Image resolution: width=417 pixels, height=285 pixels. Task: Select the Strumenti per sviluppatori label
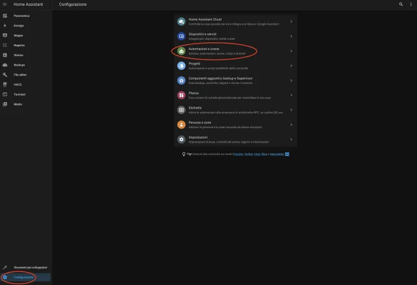pyautogui.click(x=31, y=267)
